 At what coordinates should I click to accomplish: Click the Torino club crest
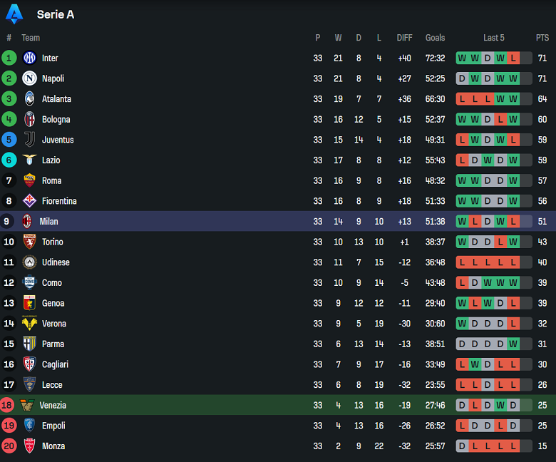point(29,242)
